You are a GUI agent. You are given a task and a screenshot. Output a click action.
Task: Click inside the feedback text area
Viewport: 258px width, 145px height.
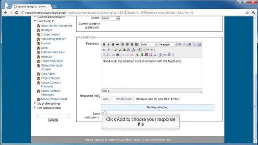pos(152,73)
